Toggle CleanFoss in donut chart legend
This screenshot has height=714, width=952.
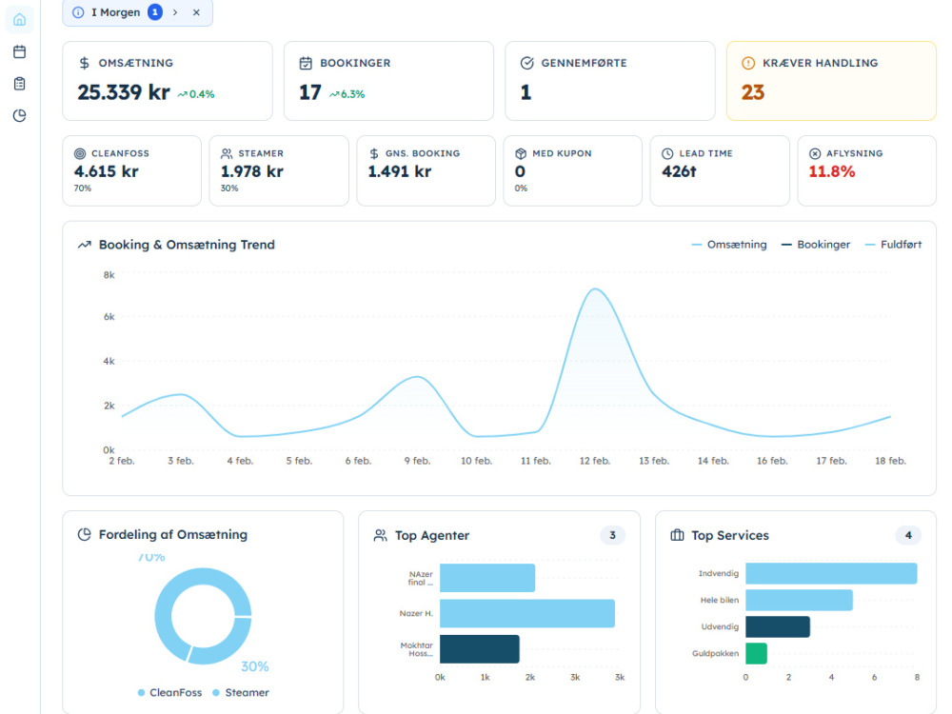coord(170,693)
